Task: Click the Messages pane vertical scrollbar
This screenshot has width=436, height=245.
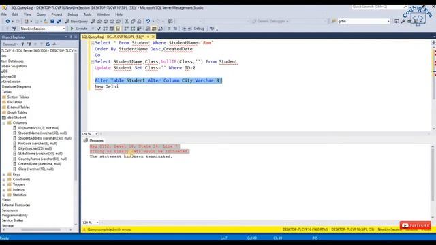Action: [x=433, y=182]
